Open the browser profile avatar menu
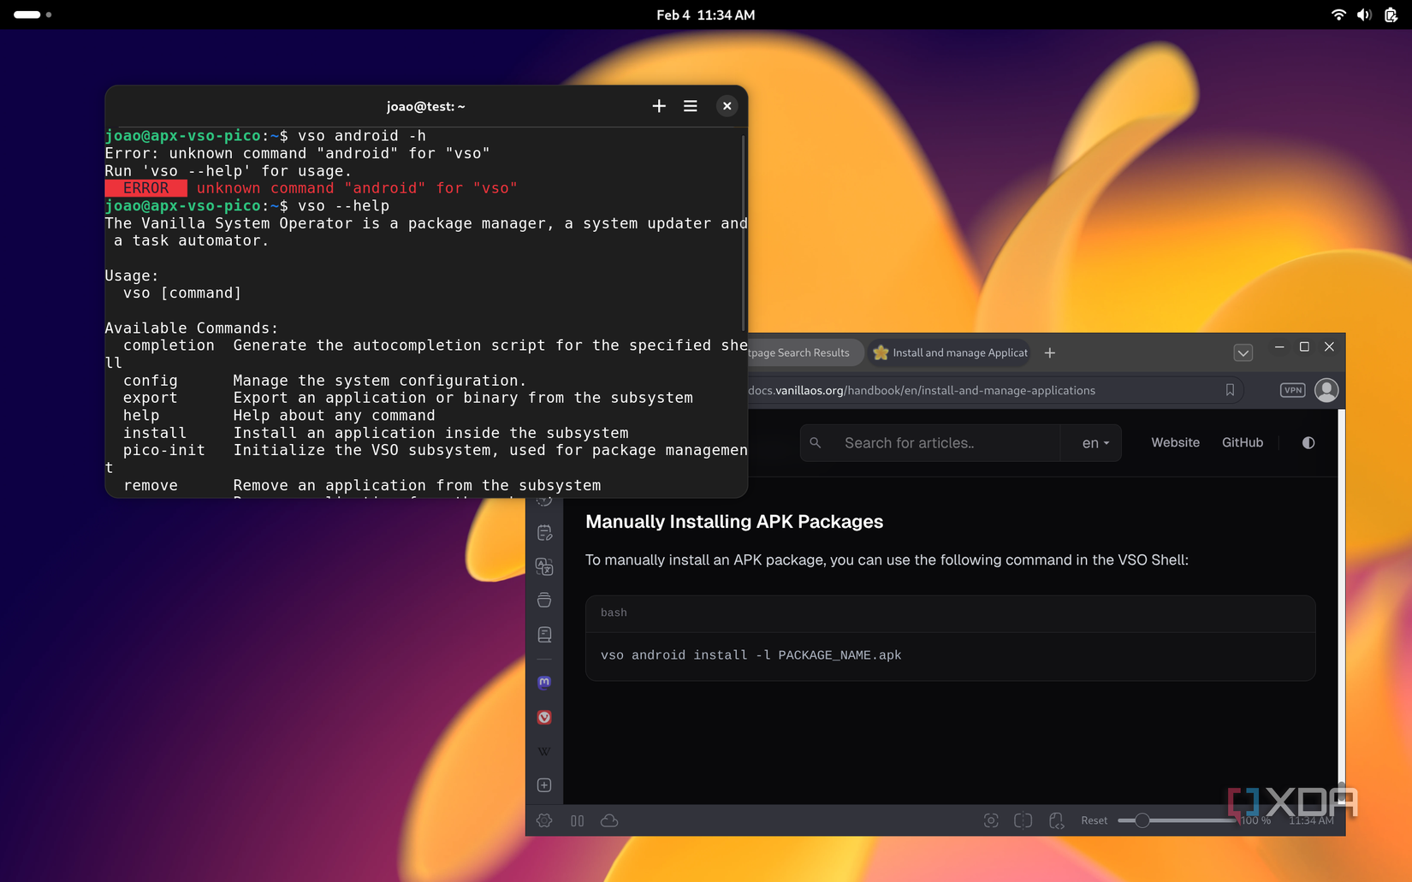The height and width of the screenshot is (882, 1412). tap(1326, 390)
